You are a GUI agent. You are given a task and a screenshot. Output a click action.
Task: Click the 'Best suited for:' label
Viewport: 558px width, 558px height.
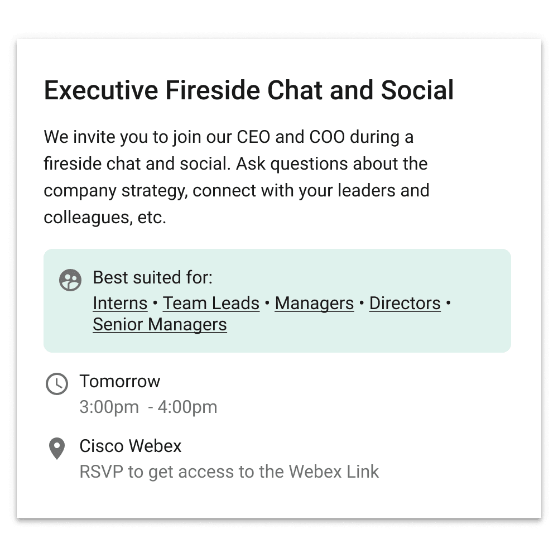[152, 277]
